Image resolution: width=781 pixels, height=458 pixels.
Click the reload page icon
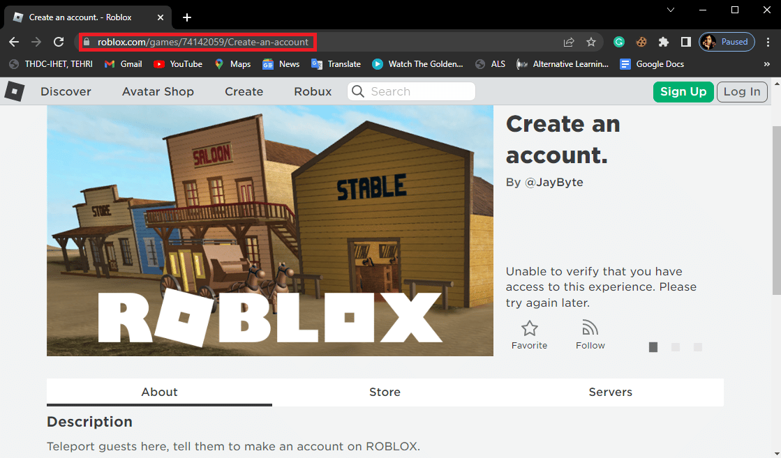click(x=59, y=41)
